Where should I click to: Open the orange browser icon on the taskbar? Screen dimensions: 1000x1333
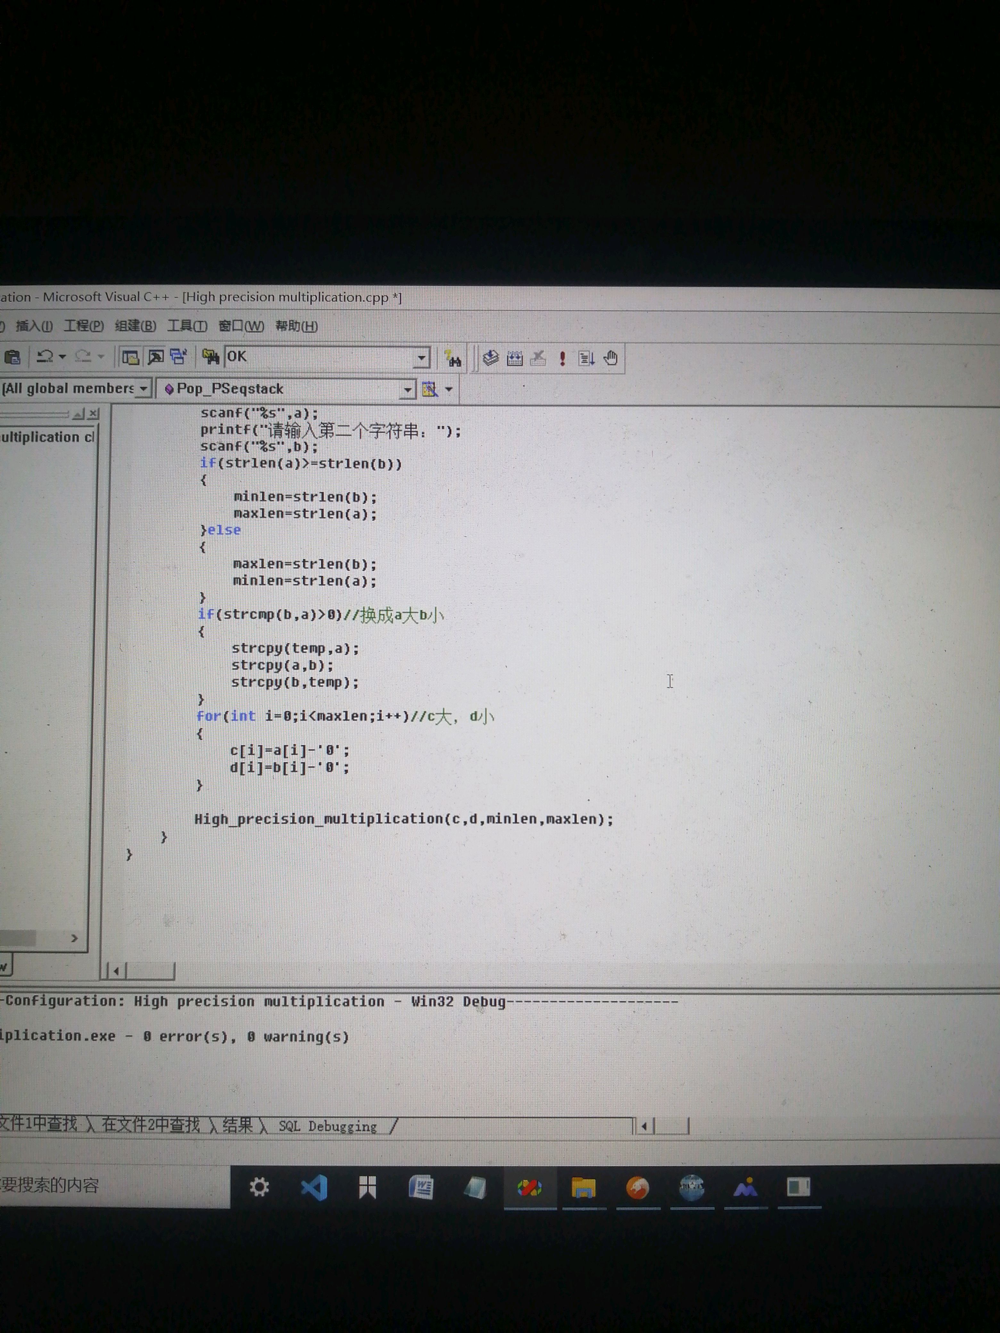tap(637, 1188)
